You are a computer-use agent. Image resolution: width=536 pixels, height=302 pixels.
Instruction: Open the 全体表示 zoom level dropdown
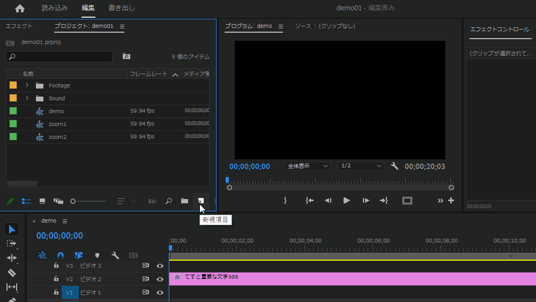pos(307,166)
